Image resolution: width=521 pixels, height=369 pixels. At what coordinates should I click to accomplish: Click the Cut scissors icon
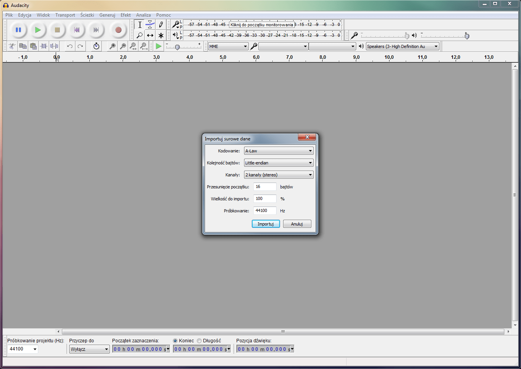12,46
